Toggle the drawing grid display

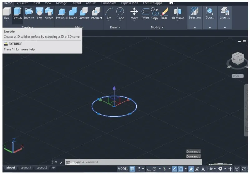point(132,169)
